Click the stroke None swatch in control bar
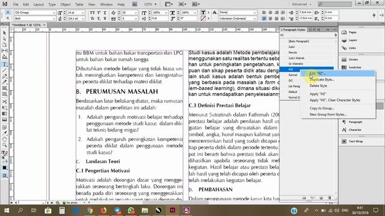 [x=203, y=19]
